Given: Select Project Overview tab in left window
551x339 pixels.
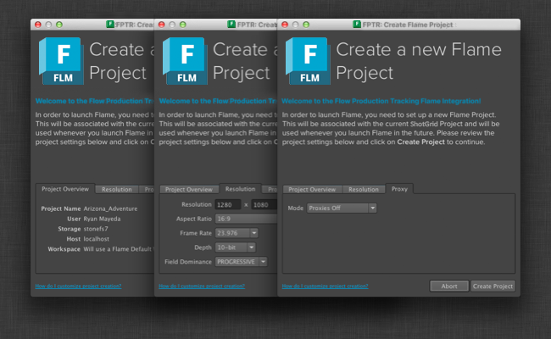Looking at the screenshot, I should point(65,189).
